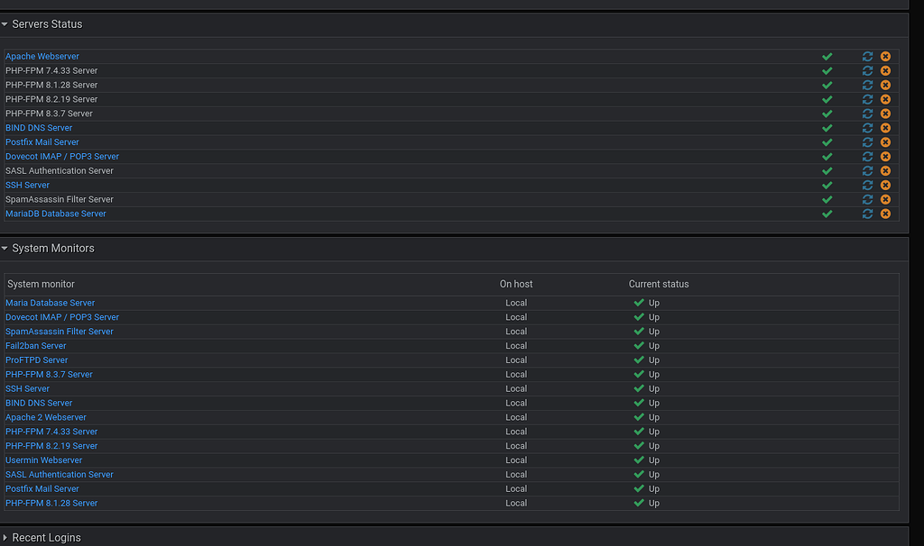Image resolution: width=924 pixels, height=546 pixels.
Task: Stop the Apache Webserver with the orange X icon
Action: [x=885, y=56]
